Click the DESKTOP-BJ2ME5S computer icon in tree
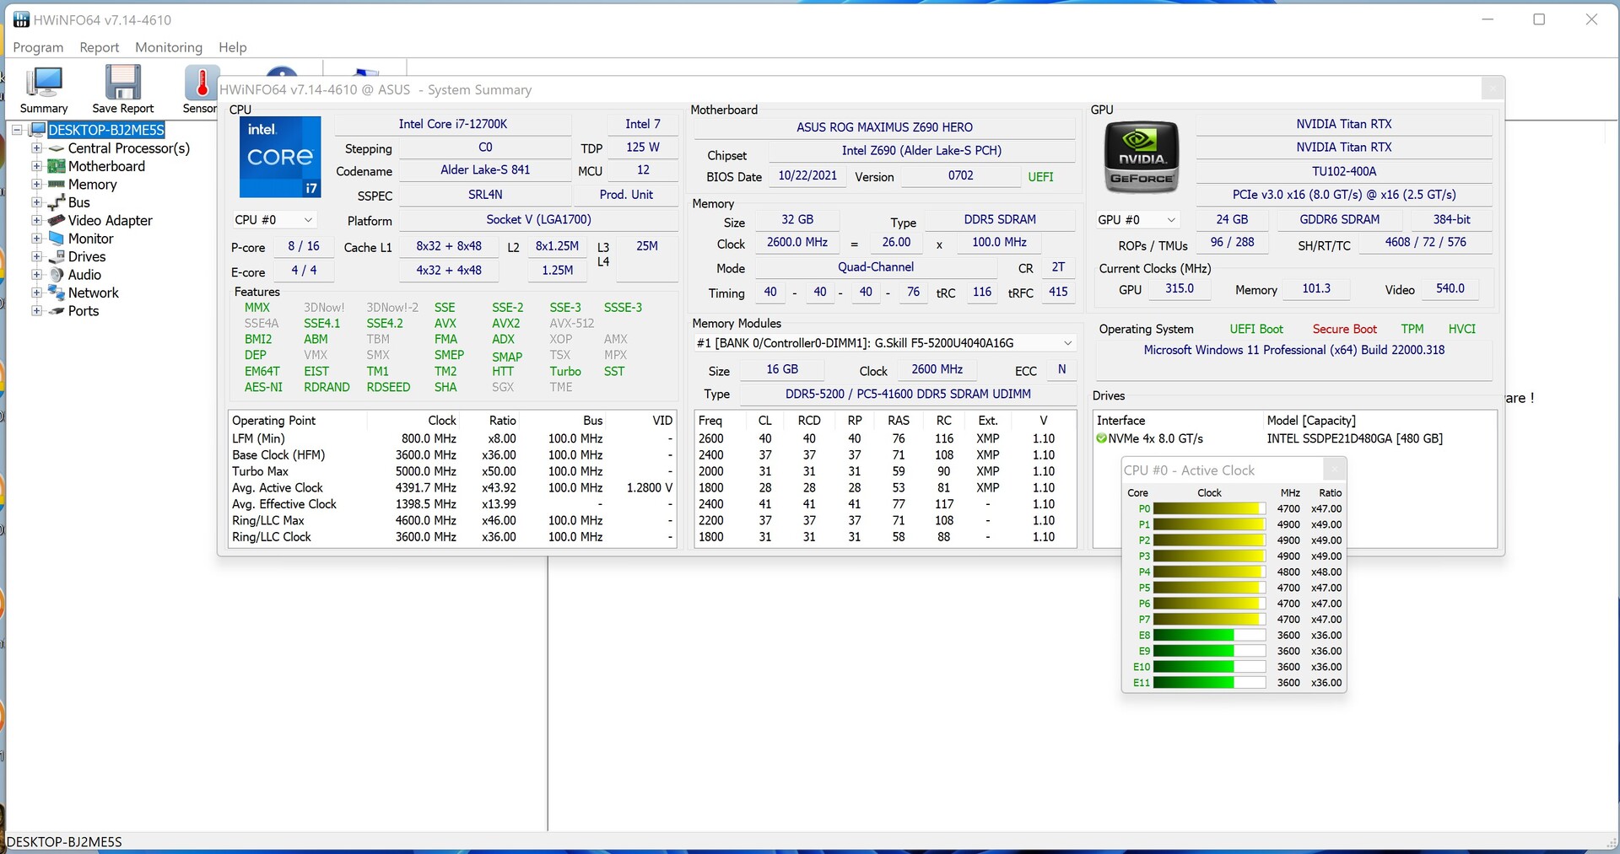This screenshot has height=854, width=1620. point(37,130)
